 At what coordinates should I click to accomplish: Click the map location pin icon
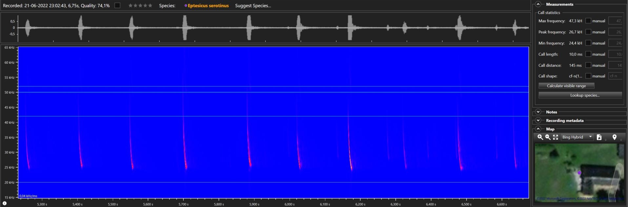click(x=614, y=137)
